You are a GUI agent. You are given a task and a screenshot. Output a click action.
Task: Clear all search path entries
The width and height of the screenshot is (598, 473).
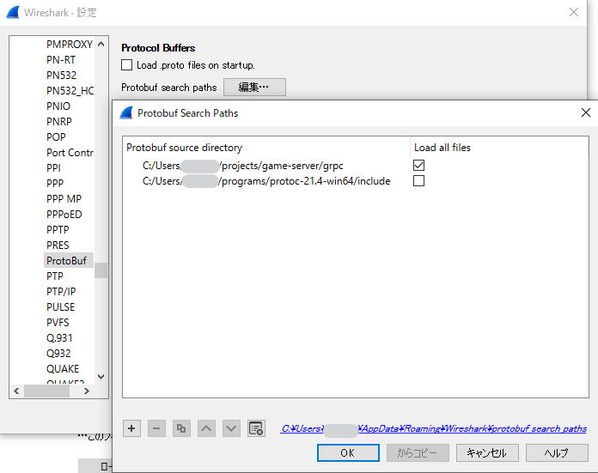click(256, 428)
